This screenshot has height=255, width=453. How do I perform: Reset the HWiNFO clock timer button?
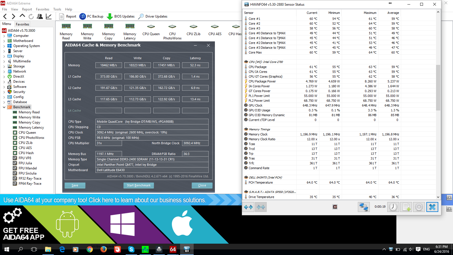click(393, 207)
